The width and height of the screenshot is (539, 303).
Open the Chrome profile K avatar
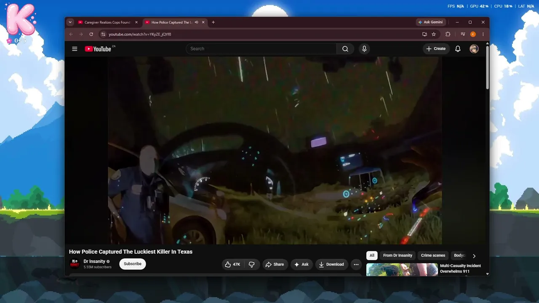tap(473, 34)
